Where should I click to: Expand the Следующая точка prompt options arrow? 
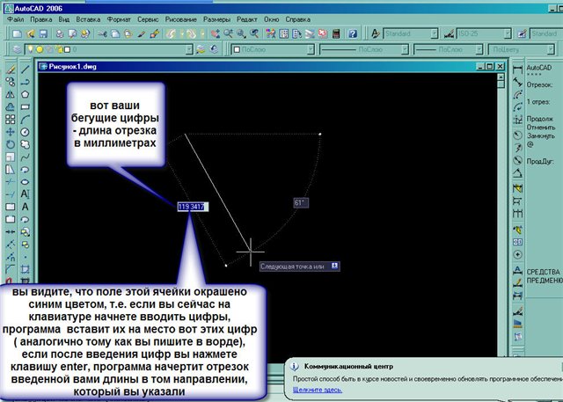point(335,265)
